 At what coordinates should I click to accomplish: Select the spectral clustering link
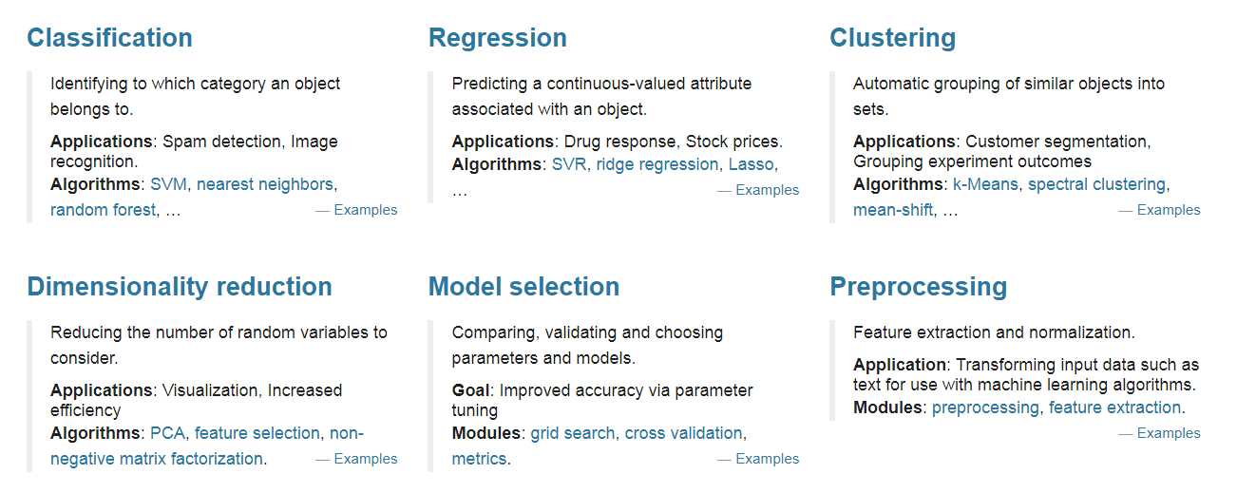pos(1096,184)
